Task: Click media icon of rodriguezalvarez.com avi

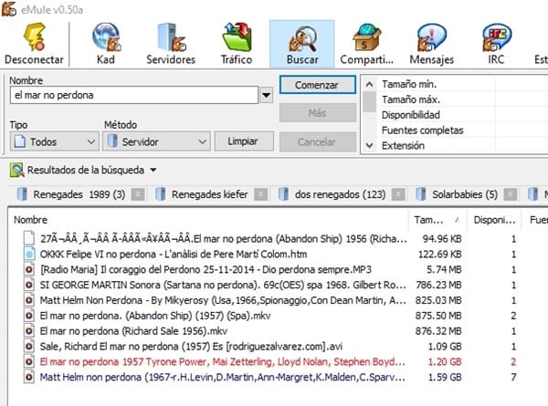Action: (x=29, y=346)
